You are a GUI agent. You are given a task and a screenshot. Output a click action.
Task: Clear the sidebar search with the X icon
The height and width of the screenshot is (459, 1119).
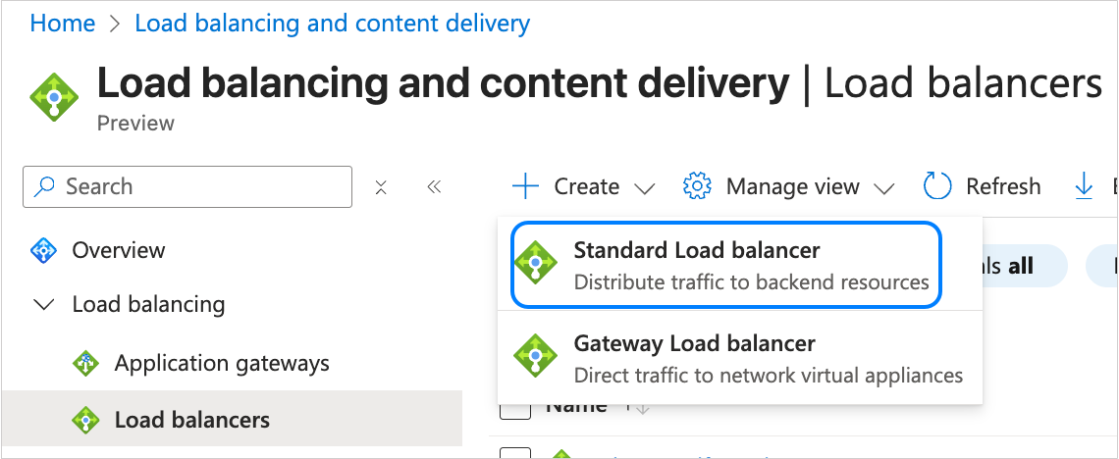click(382, 186)
